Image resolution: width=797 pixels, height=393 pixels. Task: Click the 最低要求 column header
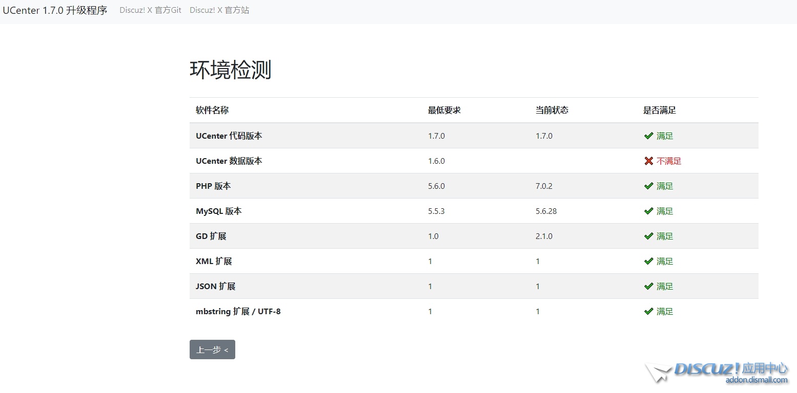pyautogui.click(x=444, y=110)
